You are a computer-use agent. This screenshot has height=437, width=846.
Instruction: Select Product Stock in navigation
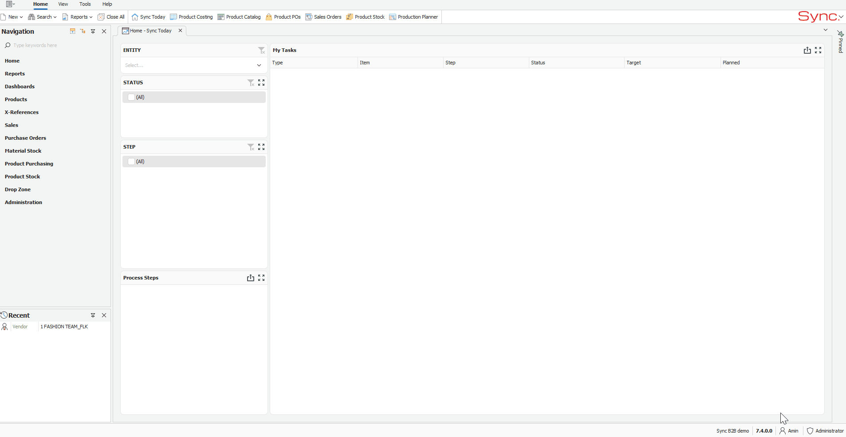pos(22,177)
